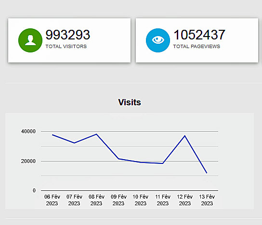Click the 13 Fév 2023 lowest point
262x225 pixels.
[x=207, y=173]
